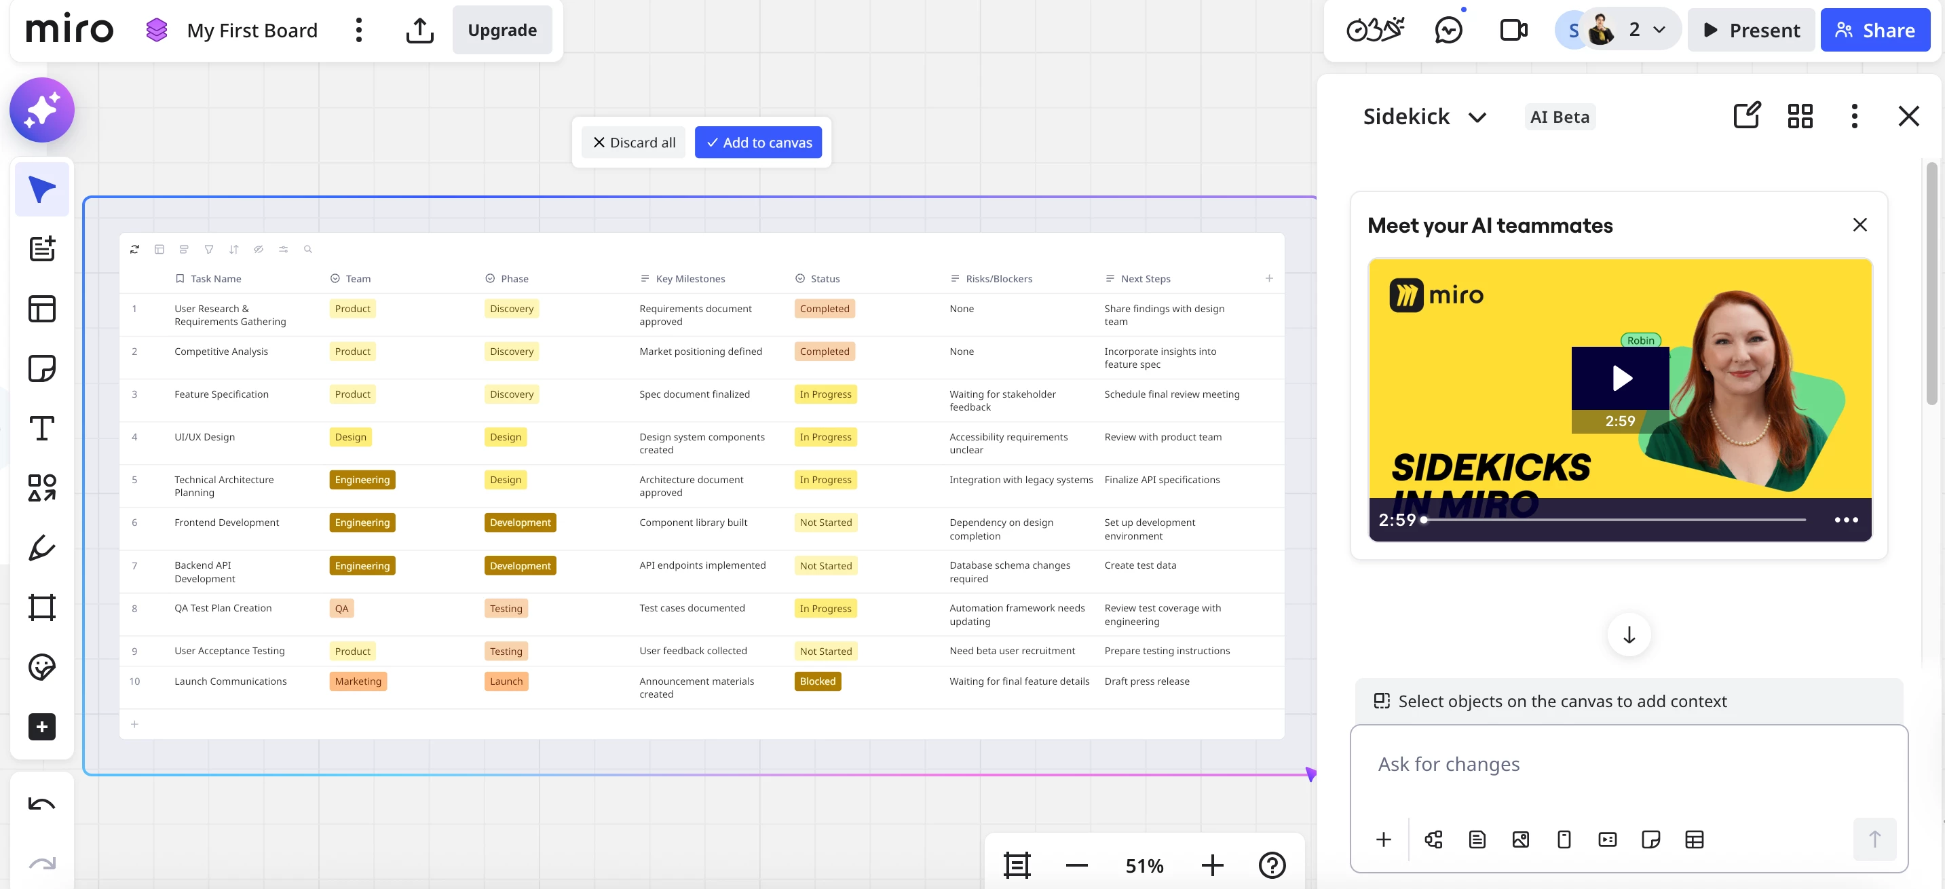Click the Add to canvas button
The image size is (1945, 889).
(758, 143)
